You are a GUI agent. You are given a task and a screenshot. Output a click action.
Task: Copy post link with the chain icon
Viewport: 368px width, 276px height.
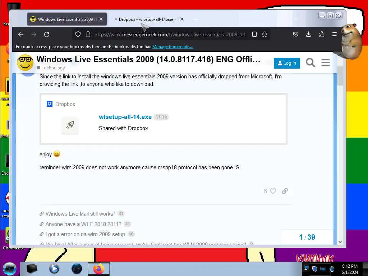285,191
